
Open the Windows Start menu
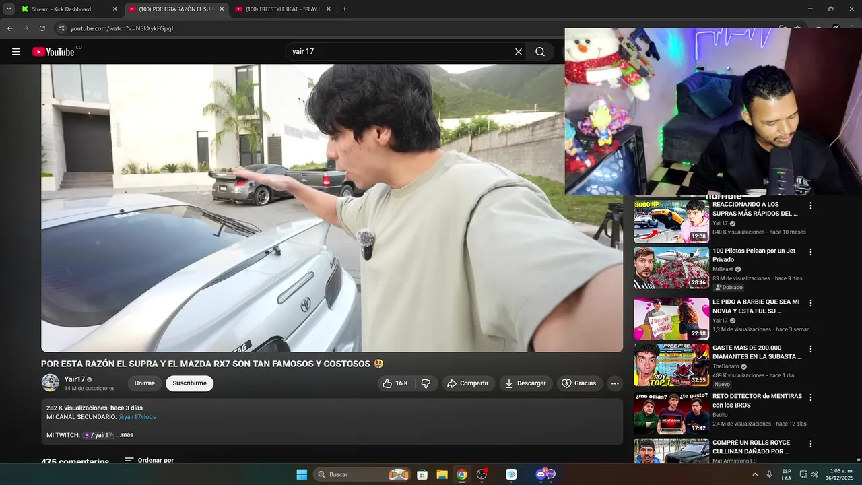[x=302, y=474]
